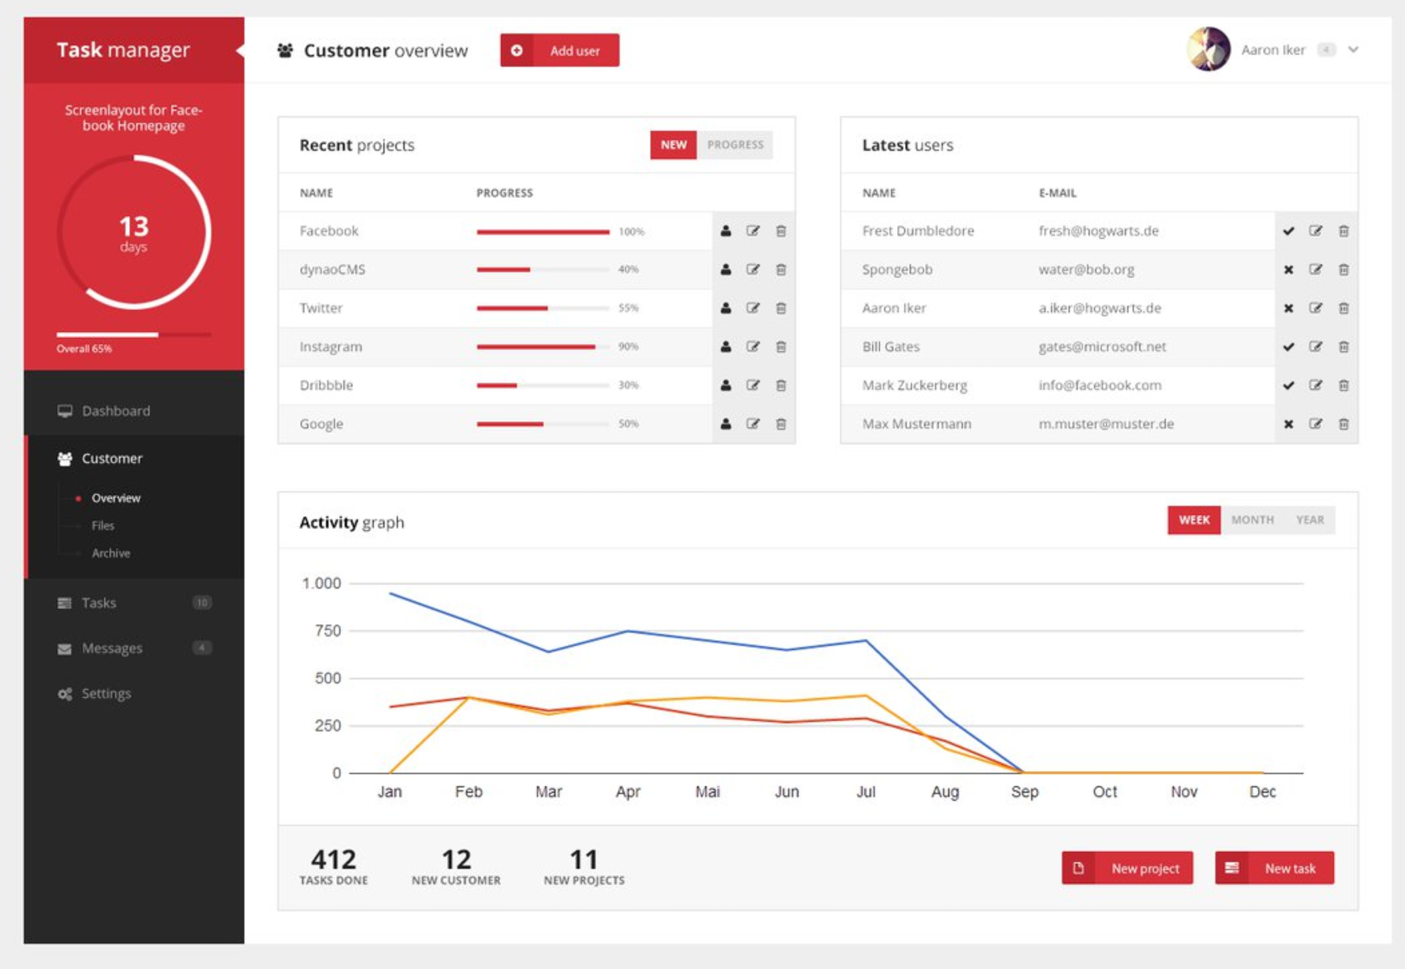
Task: Switch Recent projects to the Progress tab
Action: (x=735, y=145)
